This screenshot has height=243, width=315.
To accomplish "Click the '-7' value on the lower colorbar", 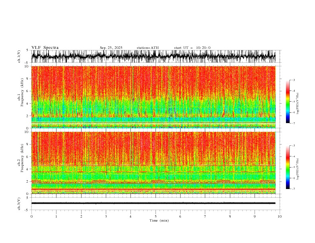I will coord(293,189).
